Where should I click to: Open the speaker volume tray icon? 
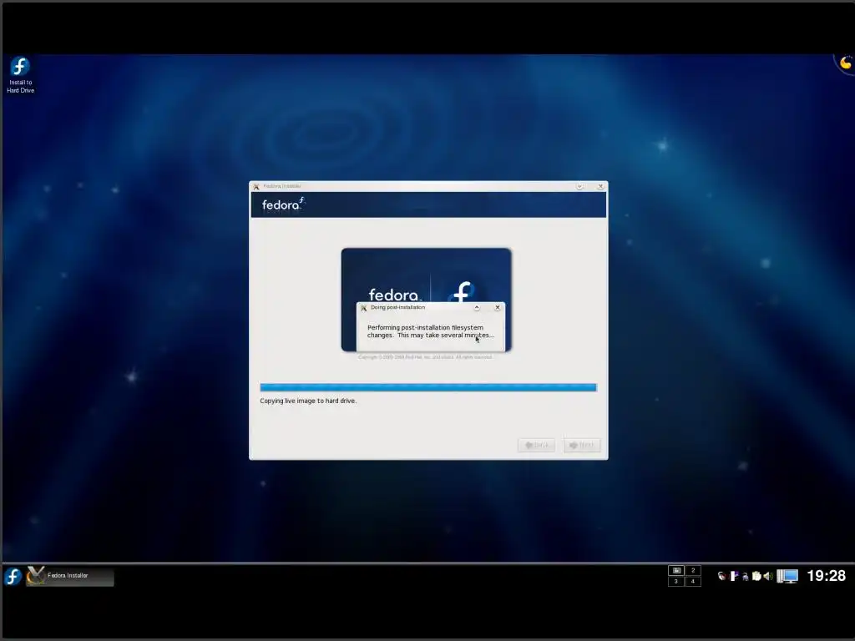coord(768,576)
